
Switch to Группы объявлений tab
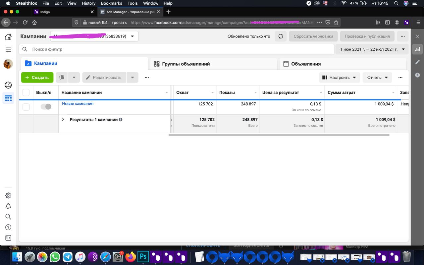[214, 64]
